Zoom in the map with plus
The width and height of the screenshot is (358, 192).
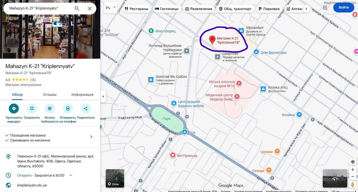tap(353, 170)
